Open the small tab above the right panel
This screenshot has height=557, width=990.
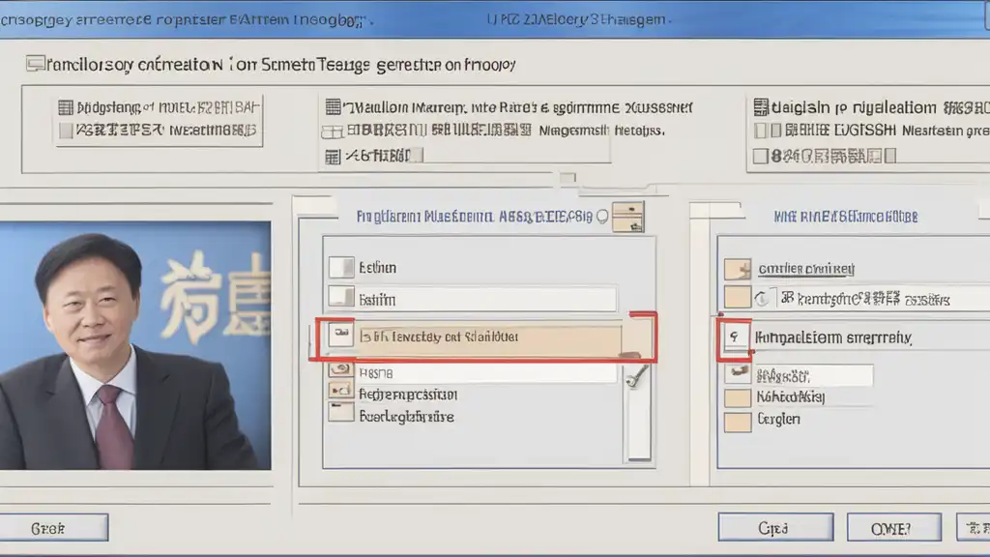click(716, 210)
